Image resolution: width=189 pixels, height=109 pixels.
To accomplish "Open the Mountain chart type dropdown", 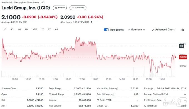I will pyautogui.click(x=136, y=30).
